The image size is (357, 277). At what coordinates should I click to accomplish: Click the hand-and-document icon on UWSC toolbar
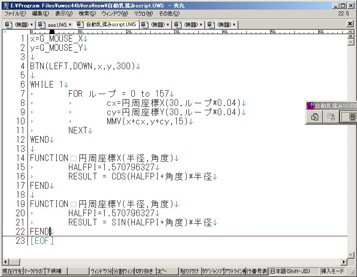coord(314,117)
